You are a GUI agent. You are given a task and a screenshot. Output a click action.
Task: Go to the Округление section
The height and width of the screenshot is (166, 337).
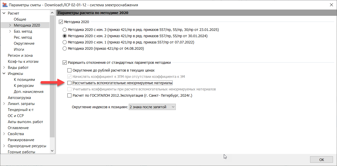point(24,43)
